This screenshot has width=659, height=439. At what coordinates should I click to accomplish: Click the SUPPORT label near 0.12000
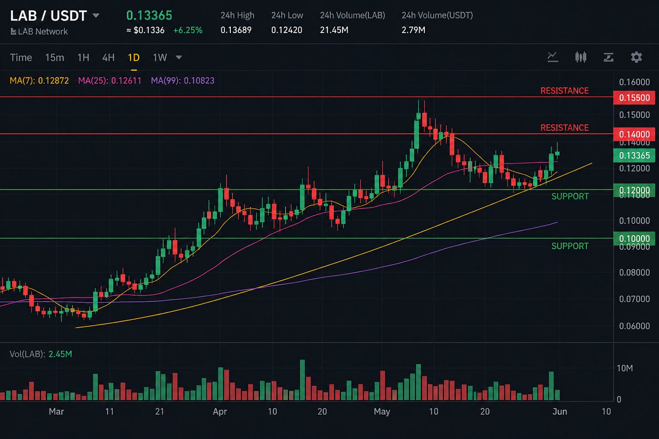tap(570, 196)
